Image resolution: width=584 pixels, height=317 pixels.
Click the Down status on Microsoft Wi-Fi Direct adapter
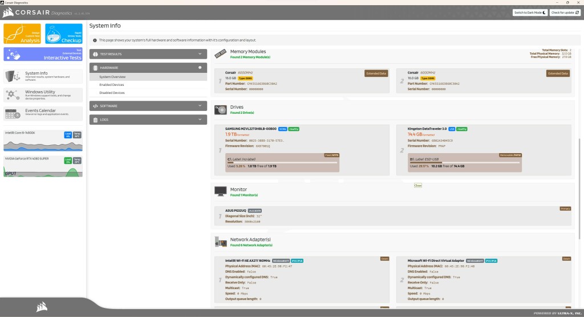[566, 258]
